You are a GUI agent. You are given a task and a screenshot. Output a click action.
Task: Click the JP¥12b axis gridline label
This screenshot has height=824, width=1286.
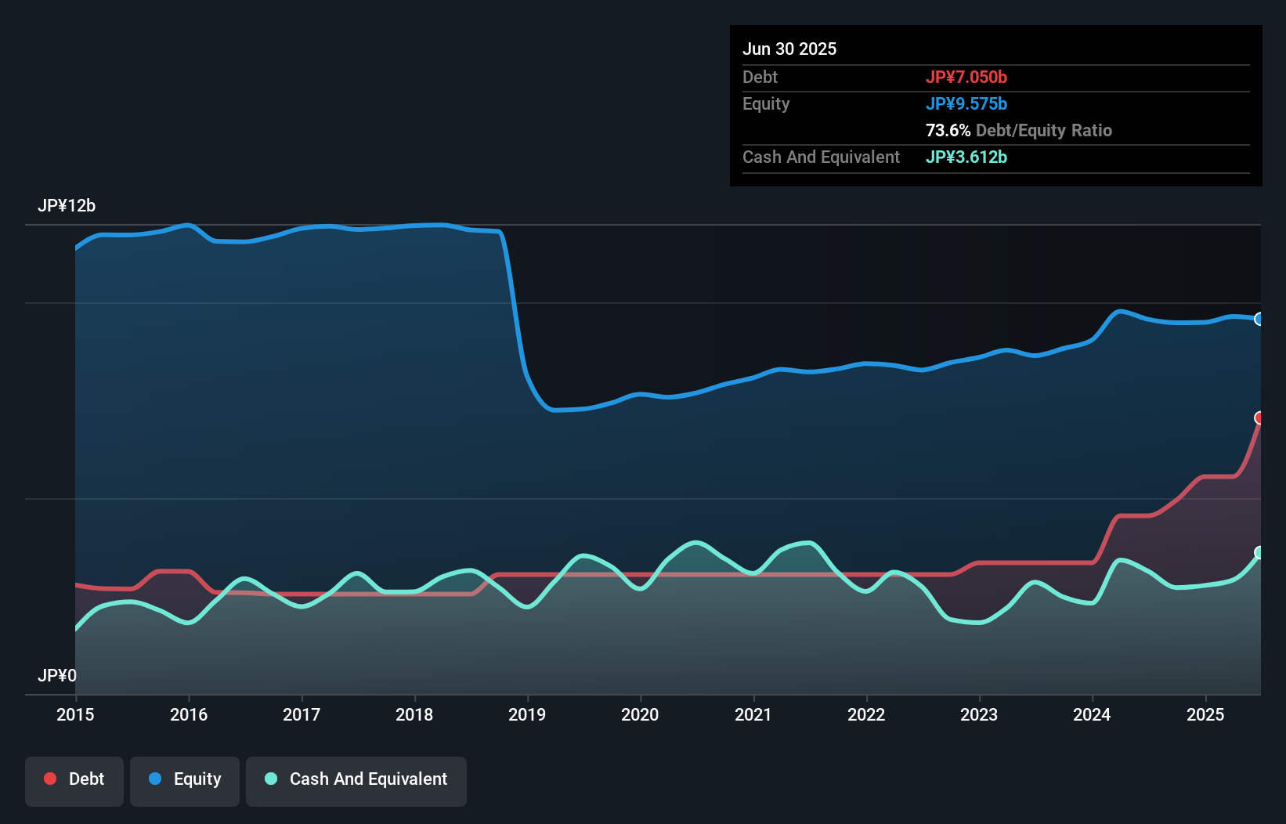point(67,206)
